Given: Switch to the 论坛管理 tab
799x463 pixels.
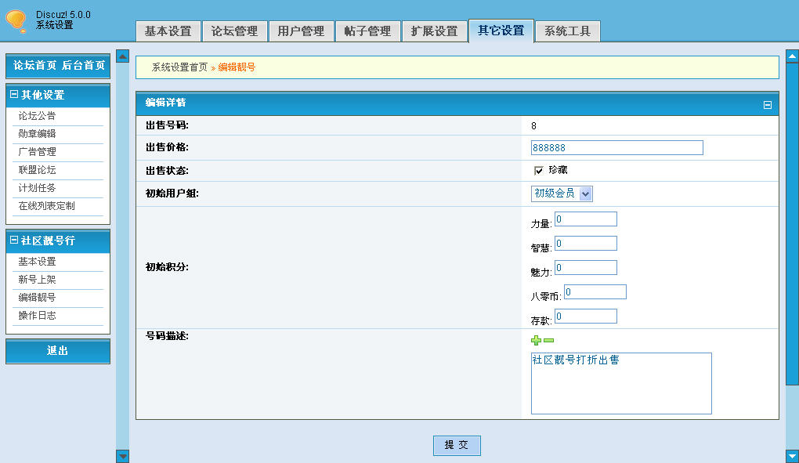Looking at the screenshot, I should 234,31.
